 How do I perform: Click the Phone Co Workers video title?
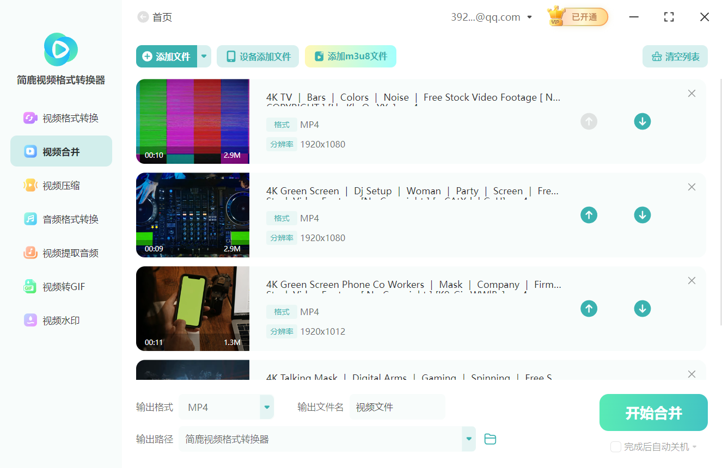[414, 285]
